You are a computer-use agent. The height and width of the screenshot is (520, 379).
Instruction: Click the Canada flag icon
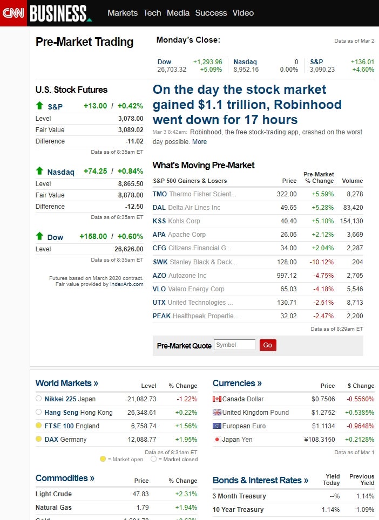[217, 399]
